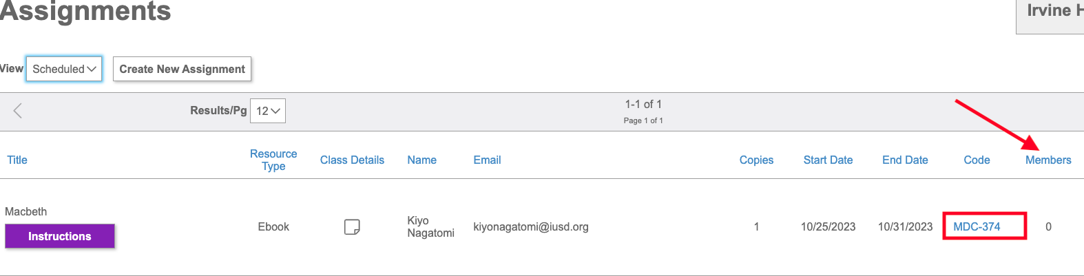Click the Macbeth assignment title

tap(26, 211)
